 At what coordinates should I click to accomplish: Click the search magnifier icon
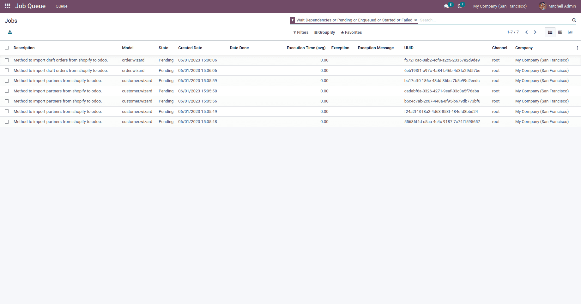coord(574,20)
